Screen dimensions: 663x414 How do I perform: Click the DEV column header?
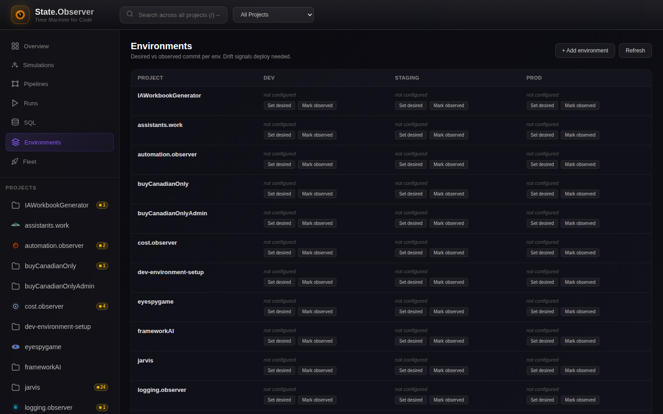tap(269, 78)
